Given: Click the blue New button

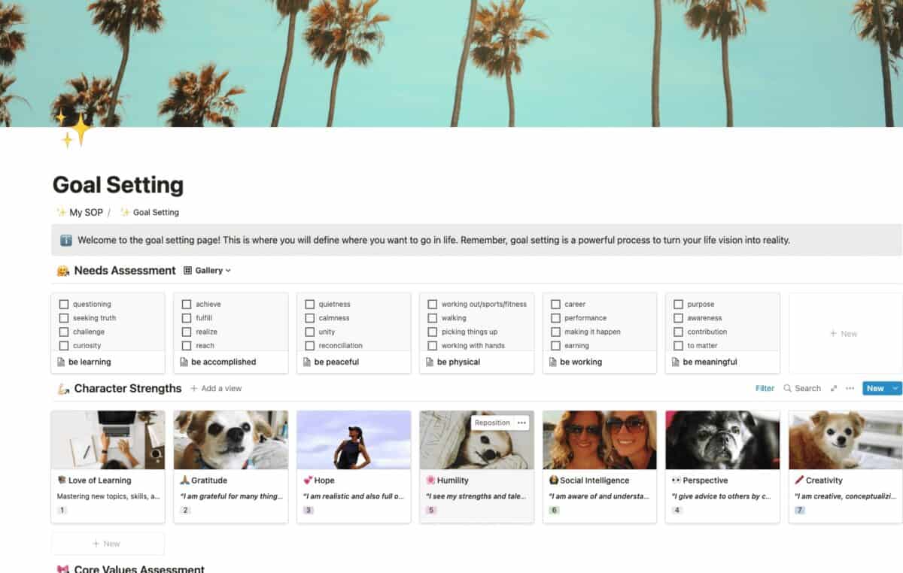Looking at the screenshot, I should point(875,389).
